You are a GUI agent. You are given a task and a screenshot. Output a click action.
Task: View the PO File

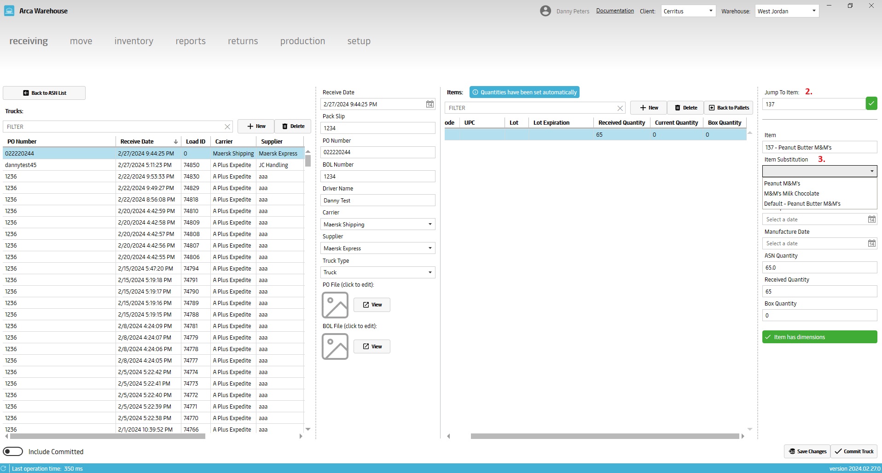(372, 305)
